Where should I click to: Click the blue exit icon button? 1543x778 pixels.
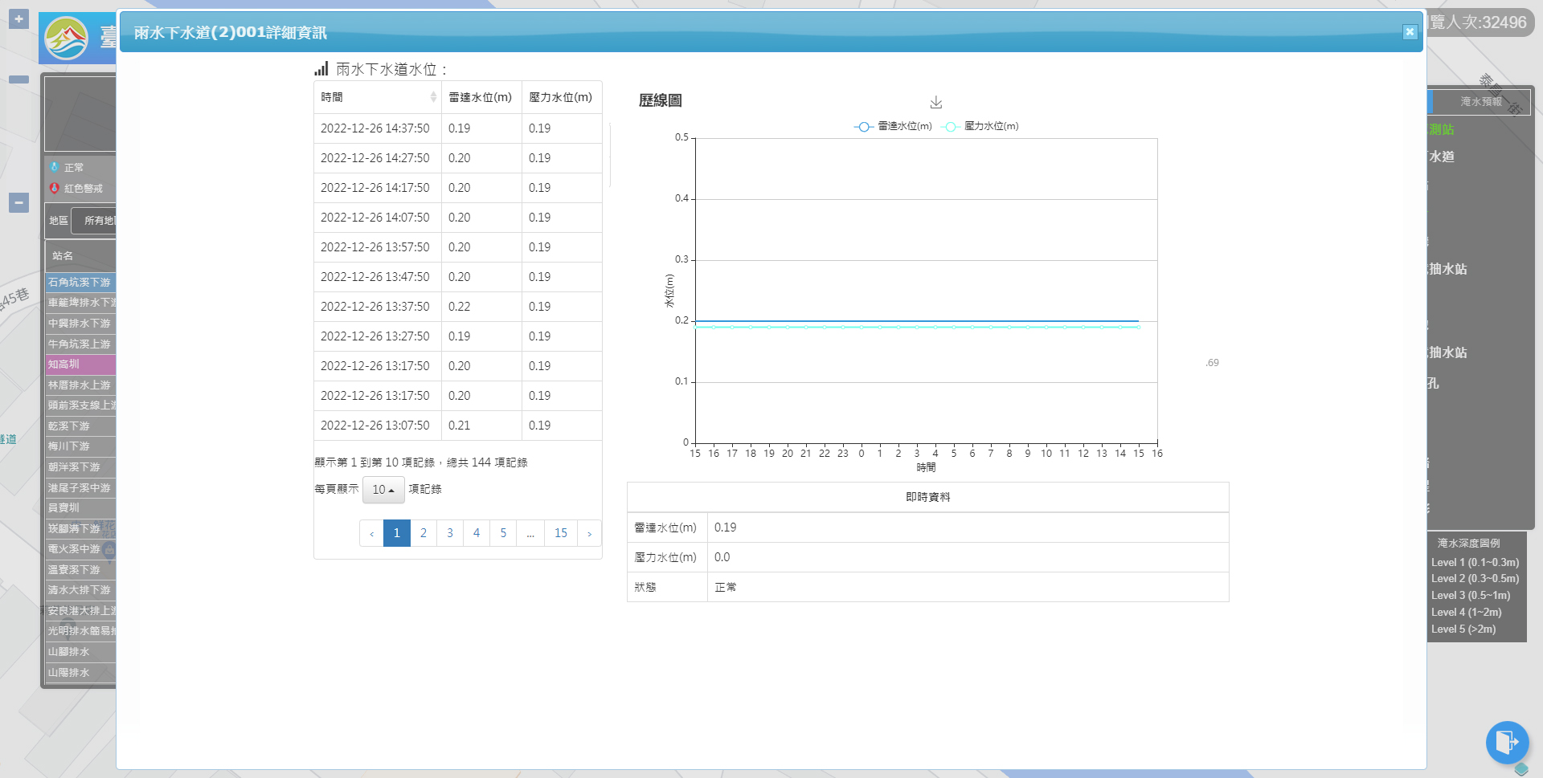point(1507,741)
